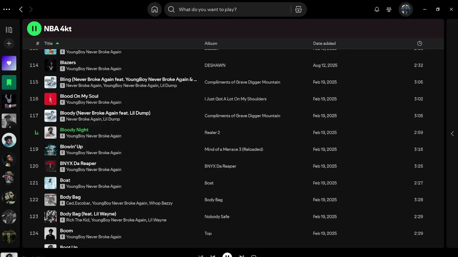Image resolution: width=458 pixels, height=257 pixels.
Task: Select Bloody Night playing track
Action: point(74,130)
